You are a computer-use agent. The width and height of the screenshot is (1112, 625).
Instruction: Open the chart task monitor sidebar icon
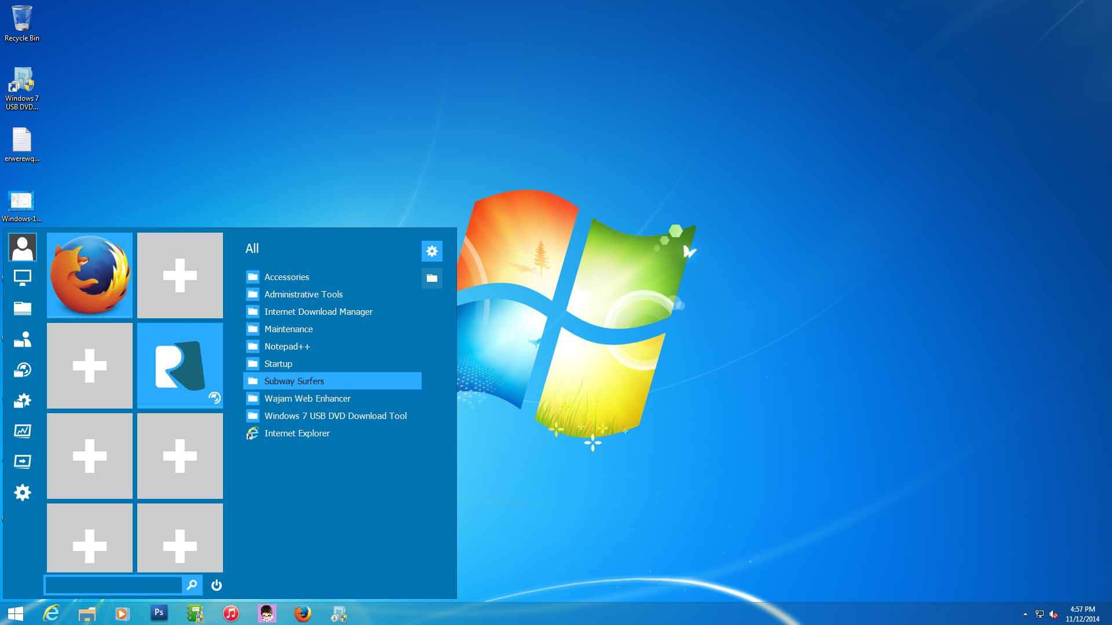pyautogui.click(x=23, y=431)
